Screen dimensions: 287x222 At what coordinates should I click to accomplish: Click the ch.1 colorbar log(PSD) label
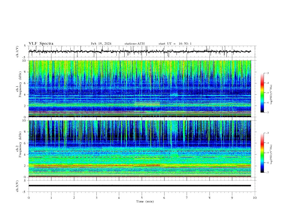271,95
